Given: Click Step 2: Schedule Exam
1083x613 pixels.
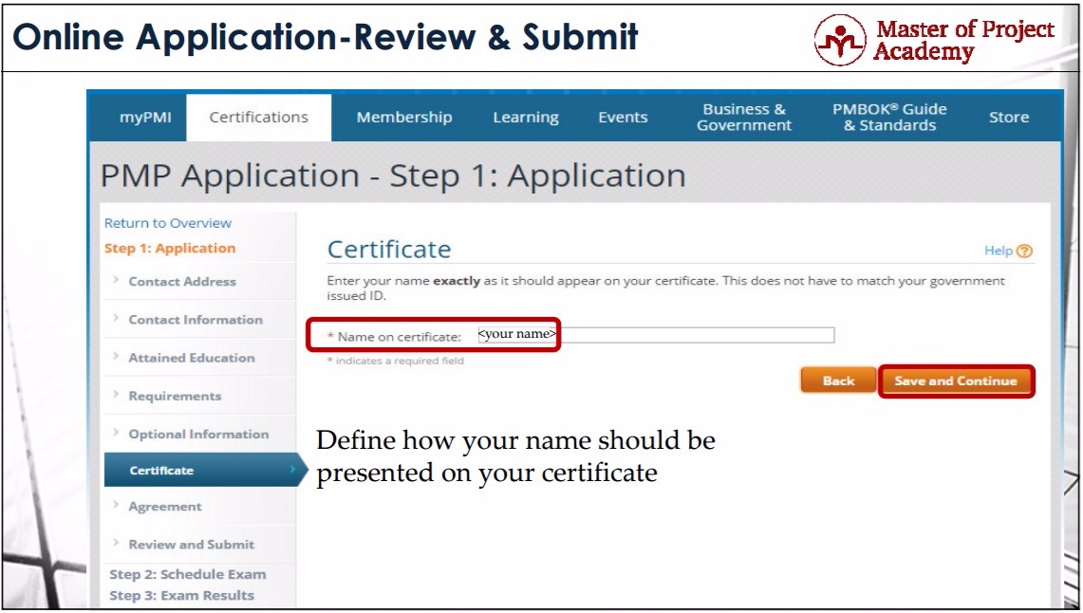Looking at the screenshot, I should tap(187, 574).
